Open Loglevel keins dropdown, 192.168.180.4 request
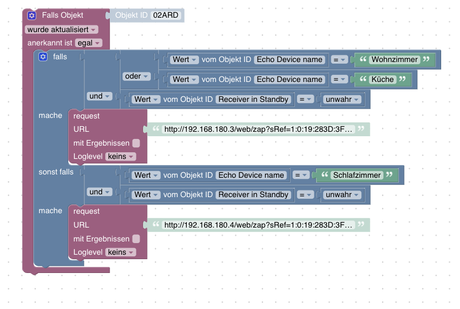The width and height of the screenshot is (460, 309). 121,252
